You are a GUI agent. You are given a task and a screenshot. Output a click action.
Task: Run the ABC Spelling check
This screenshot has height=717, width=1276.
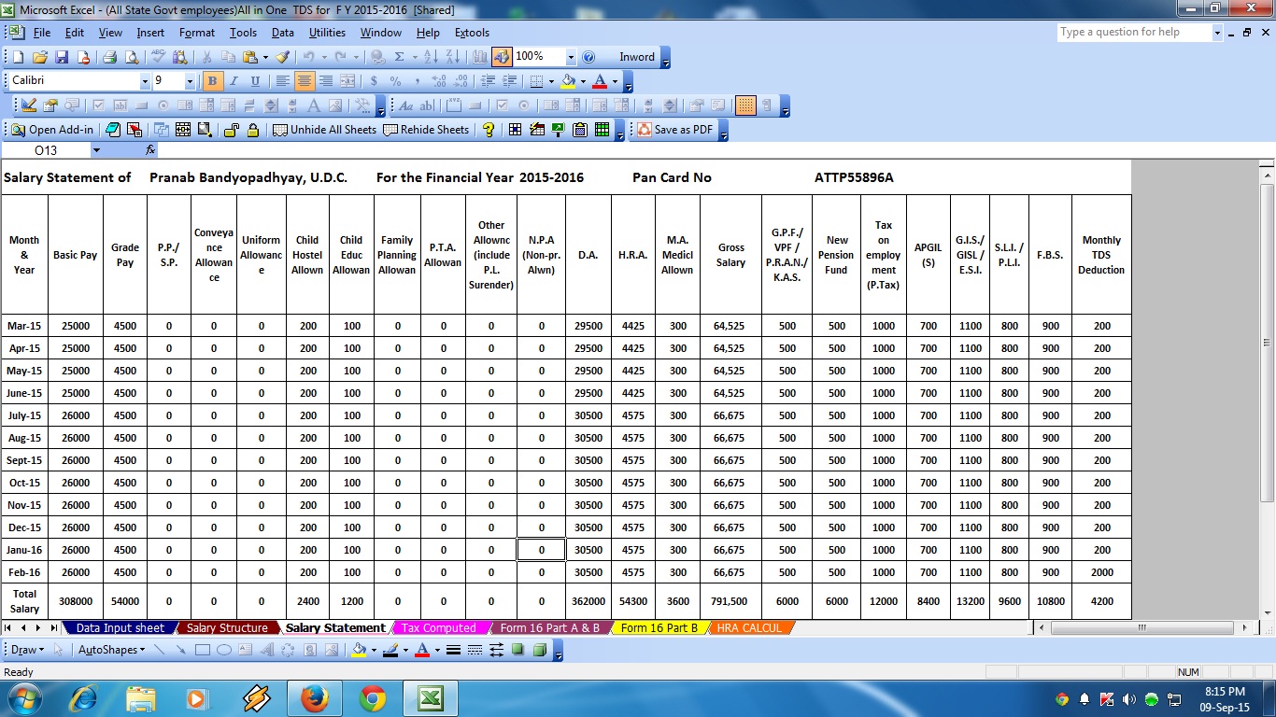point(158,57)
